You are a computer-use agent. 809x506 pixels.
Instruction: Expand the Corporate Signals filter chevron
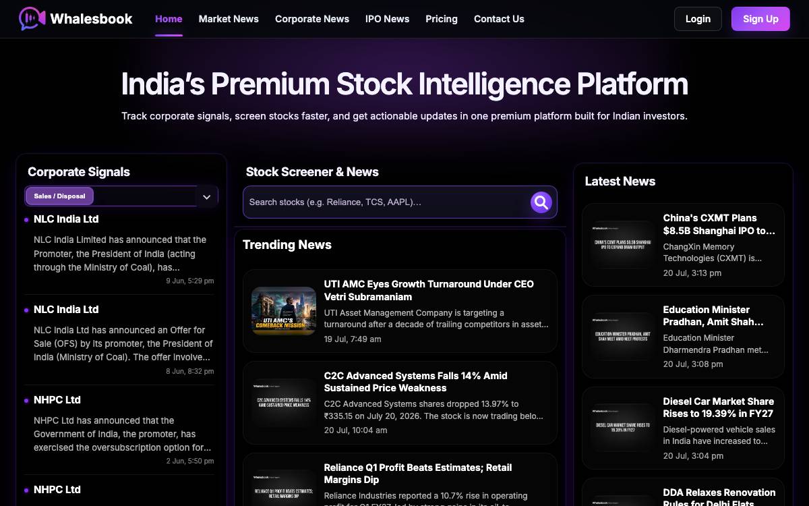(206, 197)
